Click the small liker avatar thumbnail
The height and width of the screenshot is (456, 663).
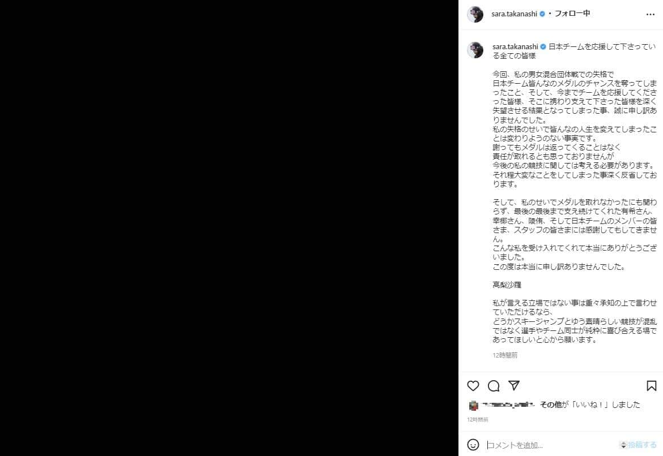474,405
